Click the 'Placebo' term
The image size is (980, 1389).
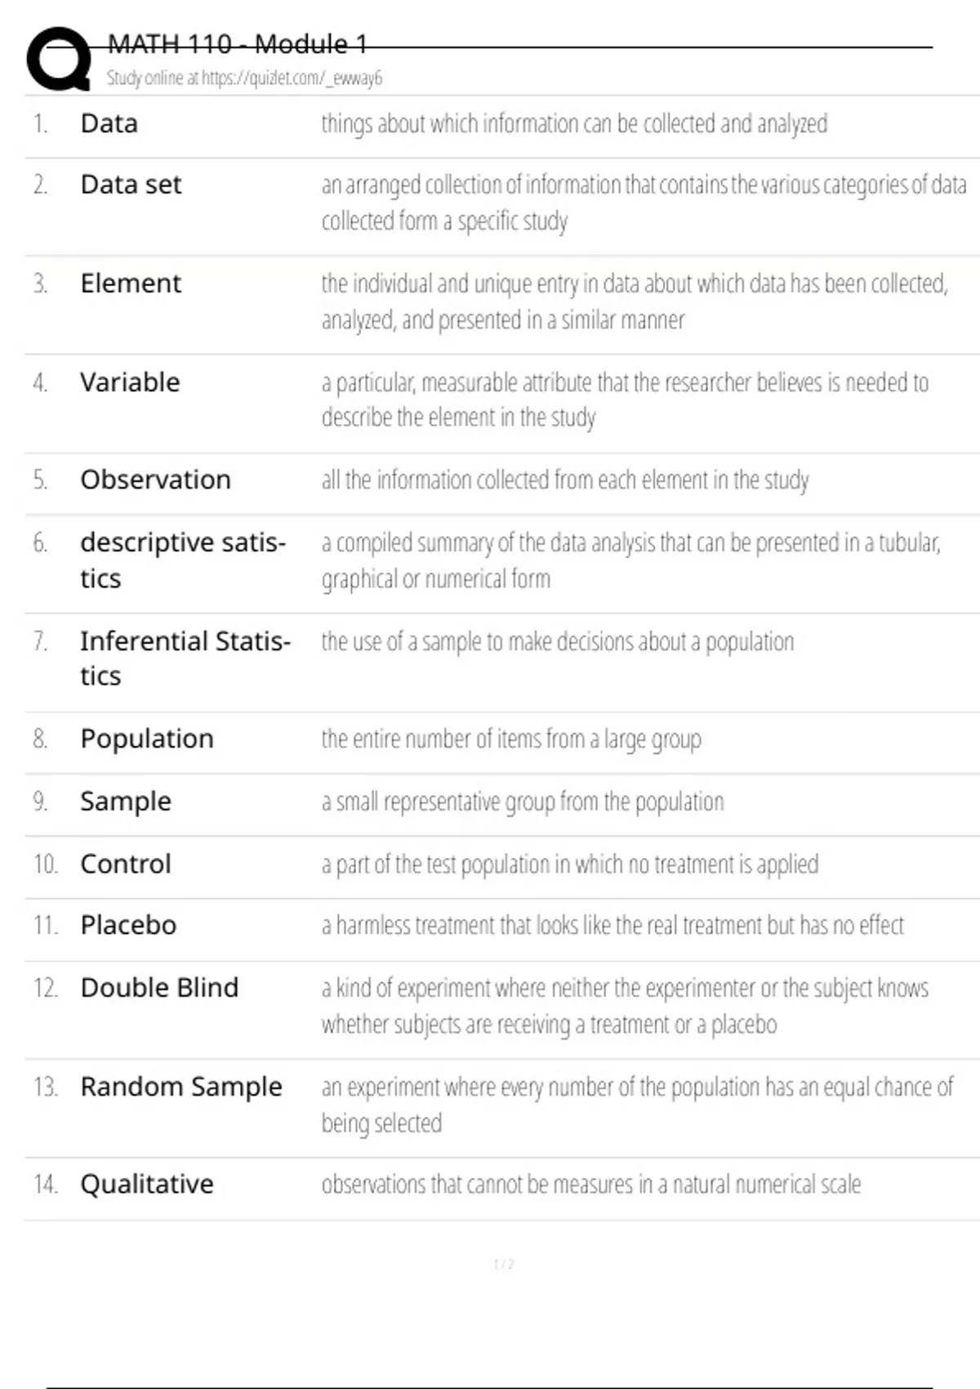coord(128,926)
